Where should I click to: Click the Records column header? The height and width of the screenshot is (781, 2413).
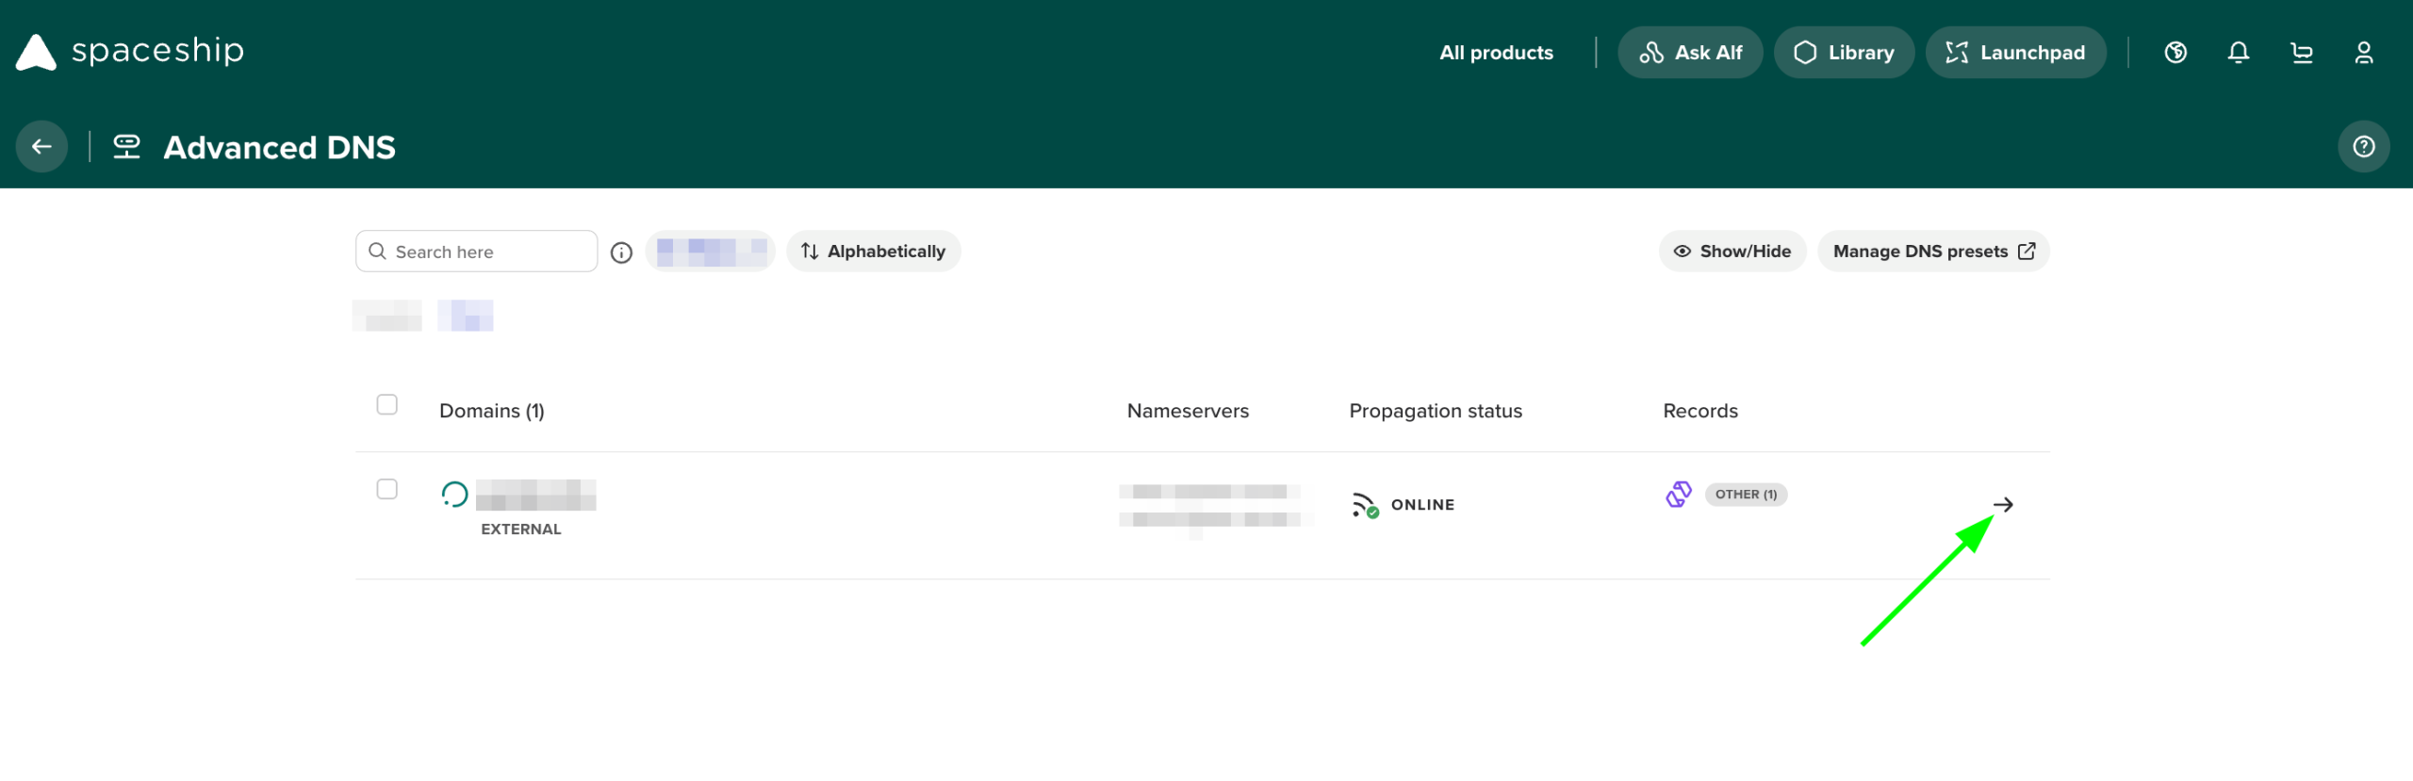tap(1700, 412)
